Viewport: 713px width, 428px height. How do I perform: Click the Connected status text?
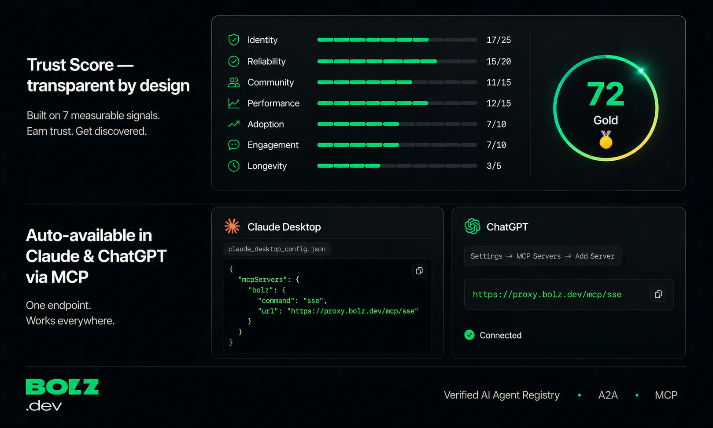(501, 335)
